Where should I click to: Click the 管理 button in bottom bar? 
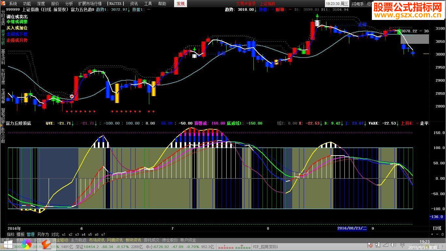(31, 234)
